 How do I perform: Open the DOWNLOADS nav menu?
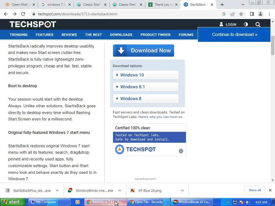click(121, 35)
